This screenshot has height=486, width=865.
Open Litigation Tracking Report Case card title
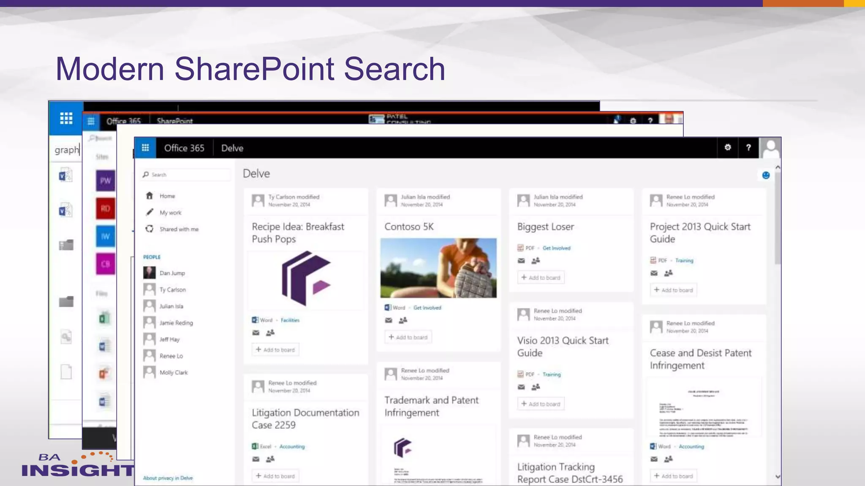(x=570, y=473)
